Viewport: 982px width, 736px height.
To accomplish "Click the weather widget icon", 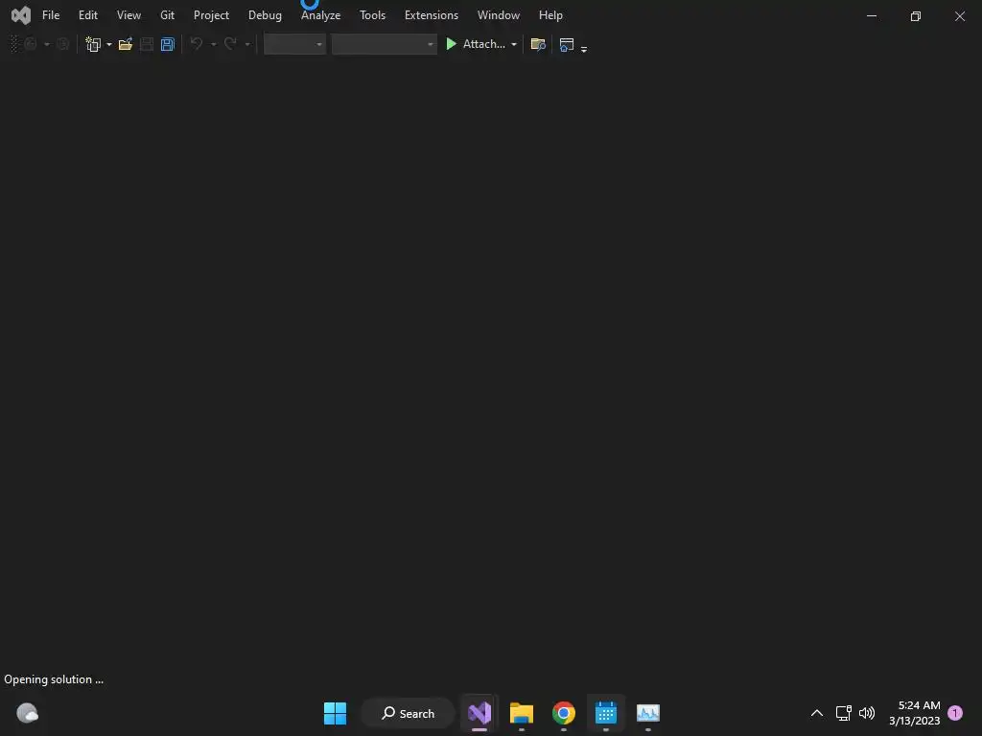I will (27, 713).
